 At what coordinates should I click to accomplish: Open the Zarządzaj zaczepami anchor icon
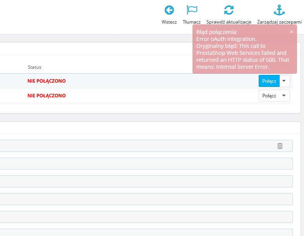point(279,10)
